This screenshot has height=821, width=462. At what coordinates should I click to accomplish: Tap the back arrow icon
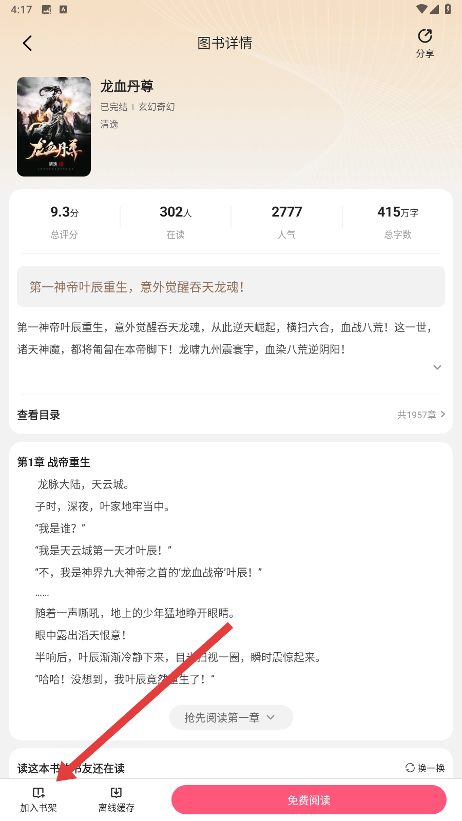click(x=28, y=43)
